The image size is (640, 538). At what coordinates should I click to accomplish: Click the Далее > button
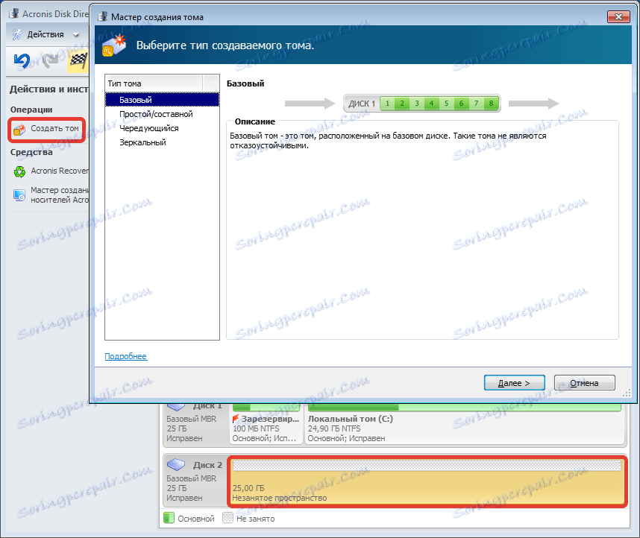514,382
